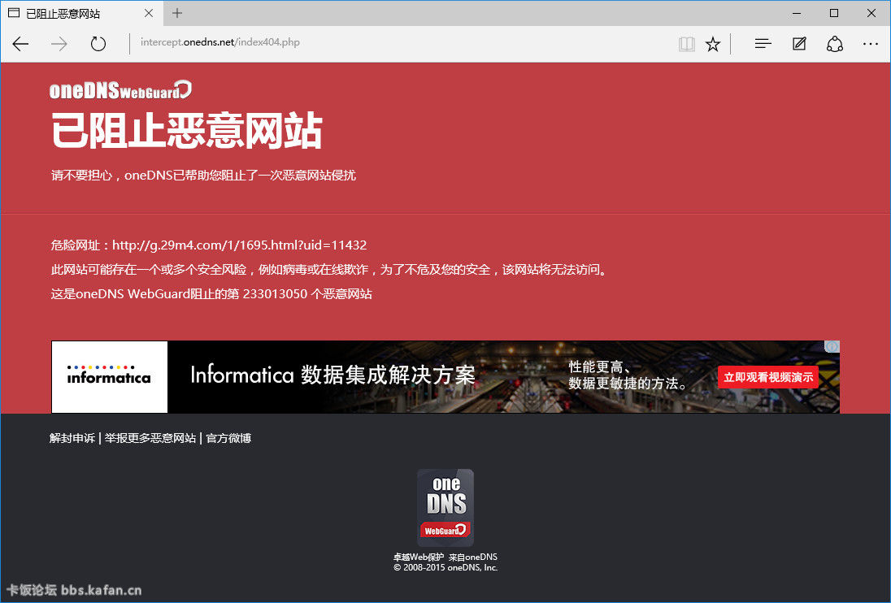
Task: Open the ad info icon
Action: (x=832, y=346)
